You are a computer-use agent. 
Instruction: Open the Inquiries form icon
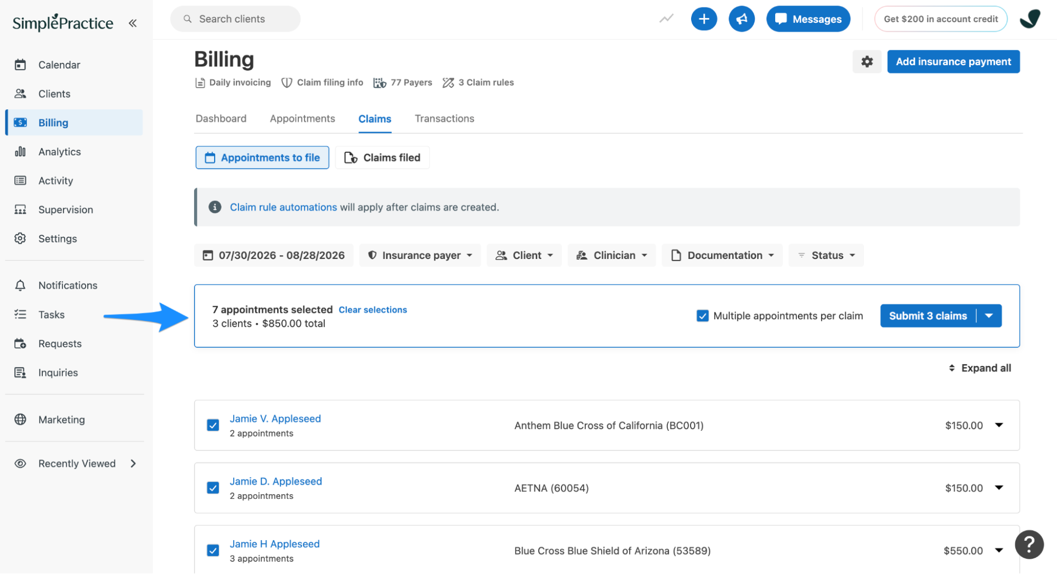click(x=20, y=373)
